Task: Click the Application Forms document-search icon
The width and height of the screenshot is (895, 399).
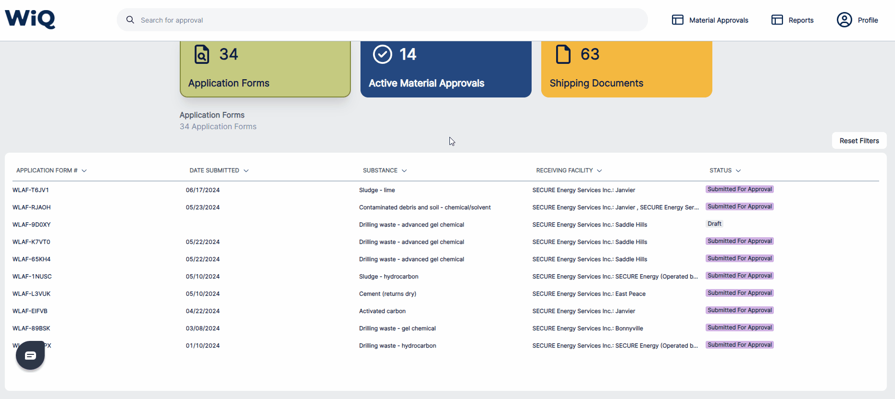Action: (202, 54)
